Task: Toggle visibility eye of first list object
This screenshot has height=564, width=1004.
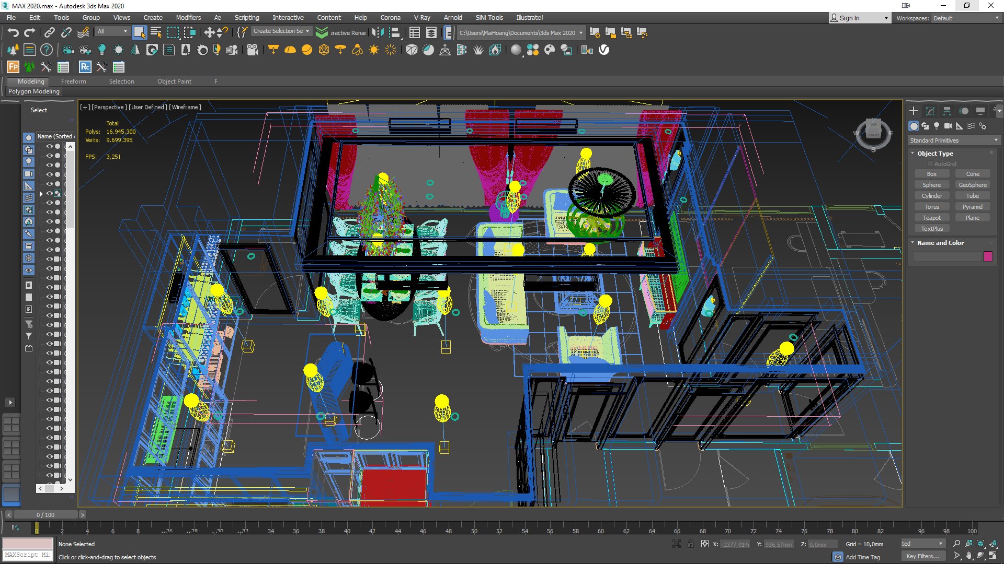Action: point(49,146)
